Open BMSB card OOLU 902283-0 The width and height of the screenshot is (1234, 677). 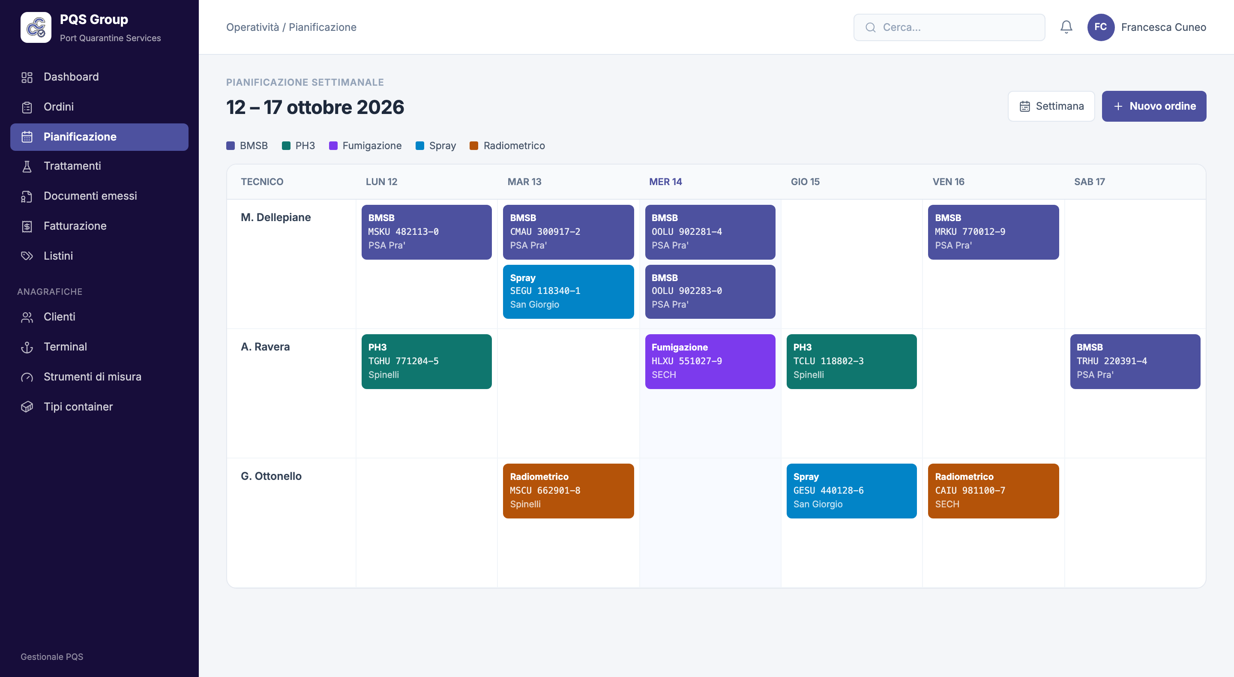coord(710,292)
